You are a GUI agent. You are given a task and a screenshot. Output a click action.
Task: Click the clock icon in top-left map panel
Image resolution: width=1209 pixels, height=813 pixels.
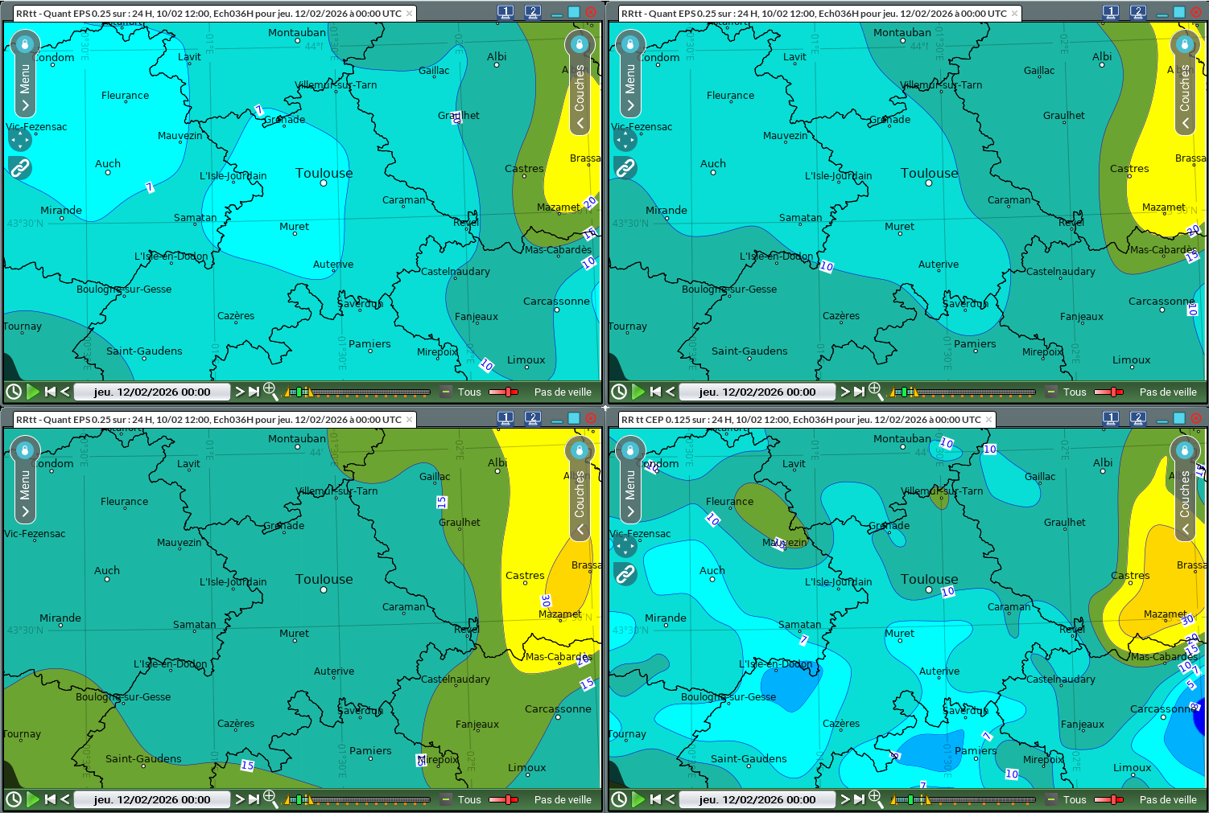coord(14,392)
